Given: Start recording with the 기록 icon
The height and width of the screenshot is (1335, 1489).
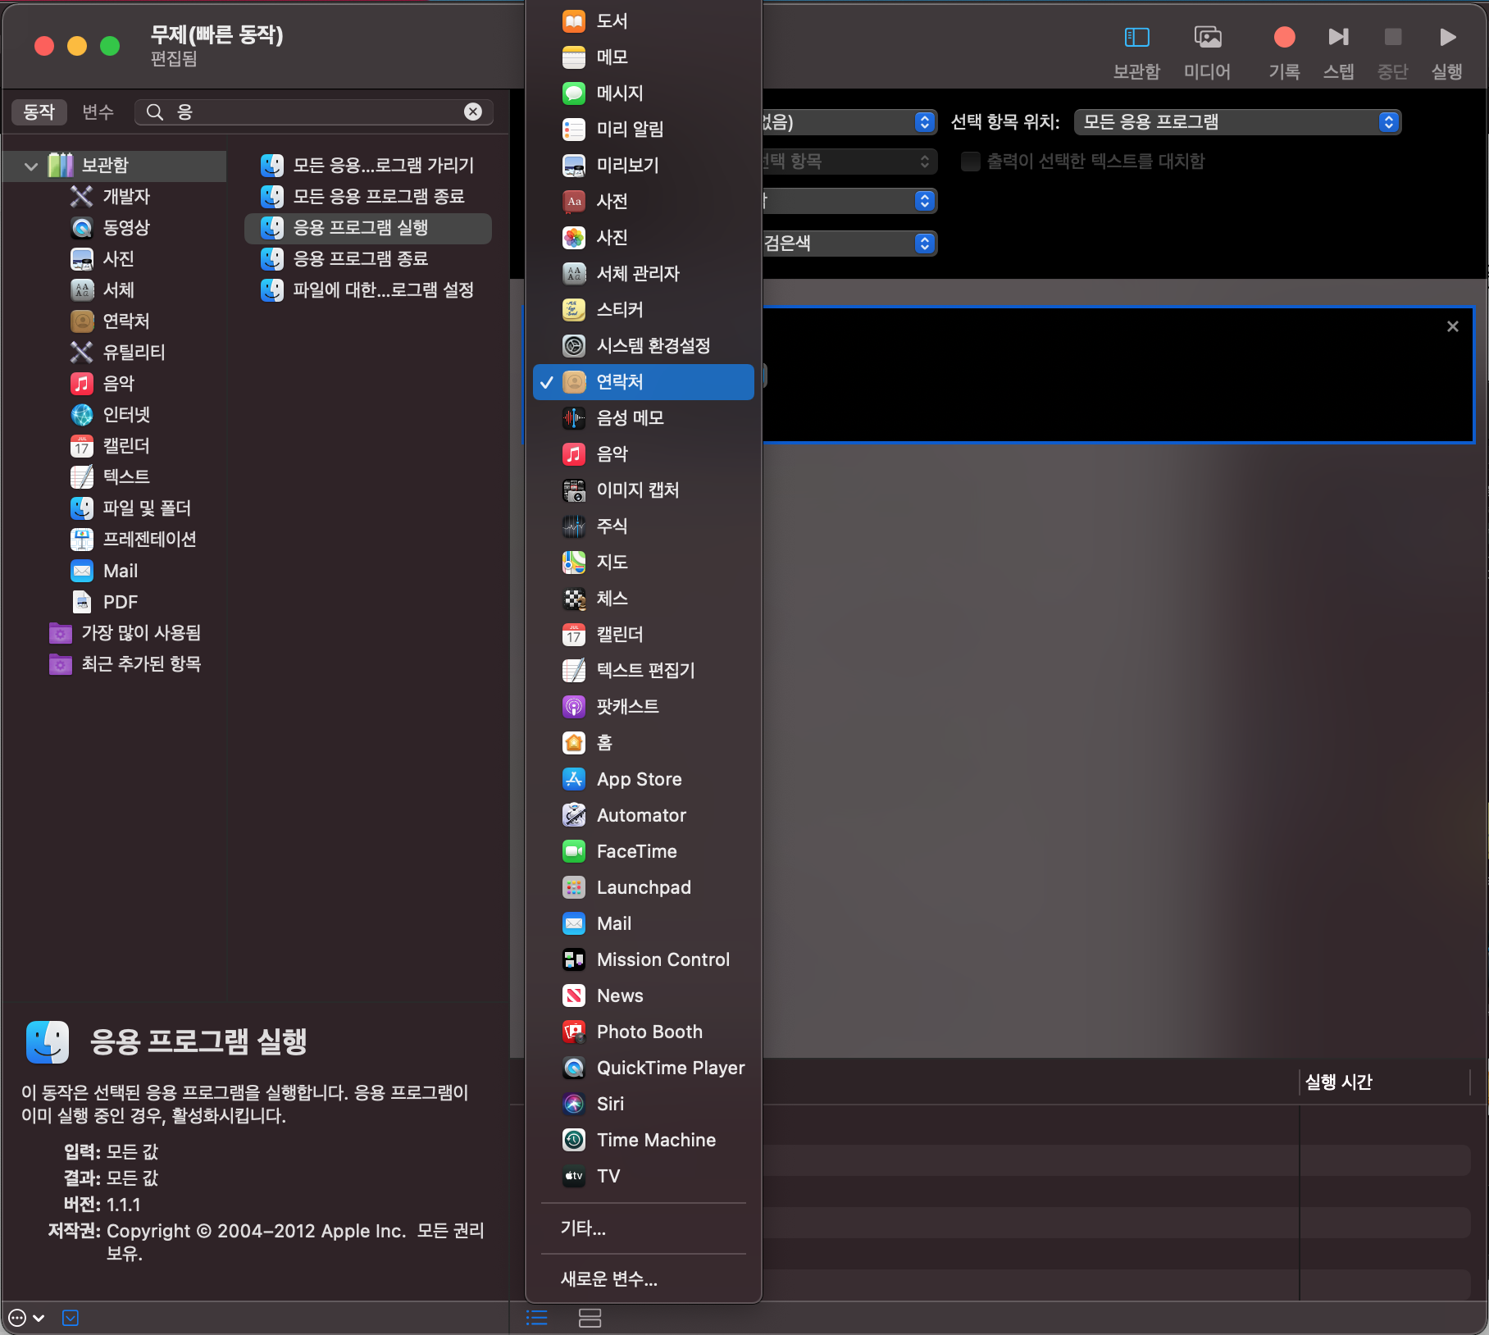Looking at the screenshot, I should click(x=1285, y=37).
